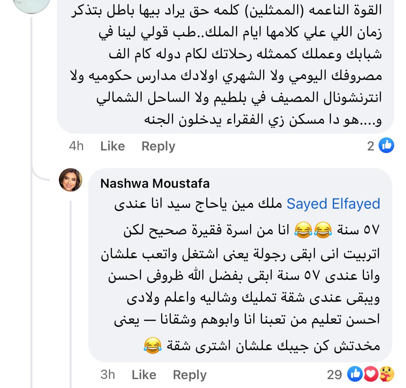The width and height of the screenshot is (406, 388).
Task: Like the comment posted 4h ago
Action: point(112,146)
